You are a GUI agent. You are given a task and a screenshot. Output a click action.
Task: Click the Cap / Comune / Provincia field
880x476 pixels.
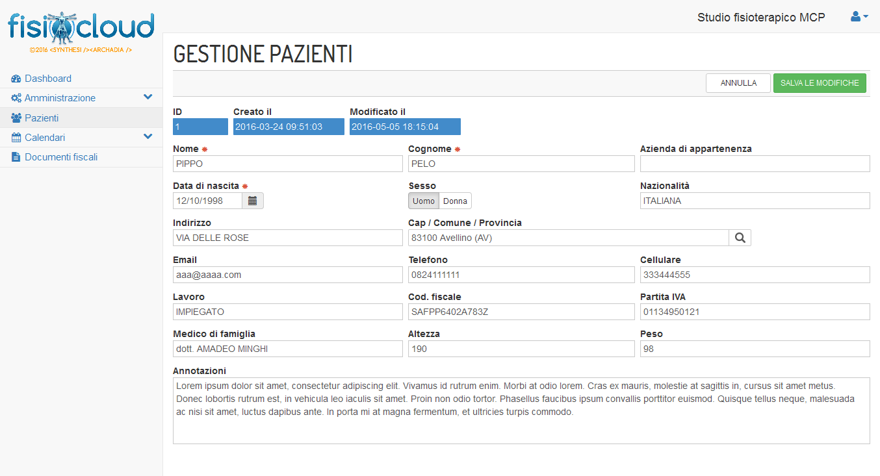coord(569,238)
